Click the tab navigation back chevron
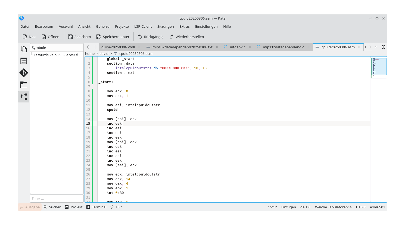 tap(88, 47)
